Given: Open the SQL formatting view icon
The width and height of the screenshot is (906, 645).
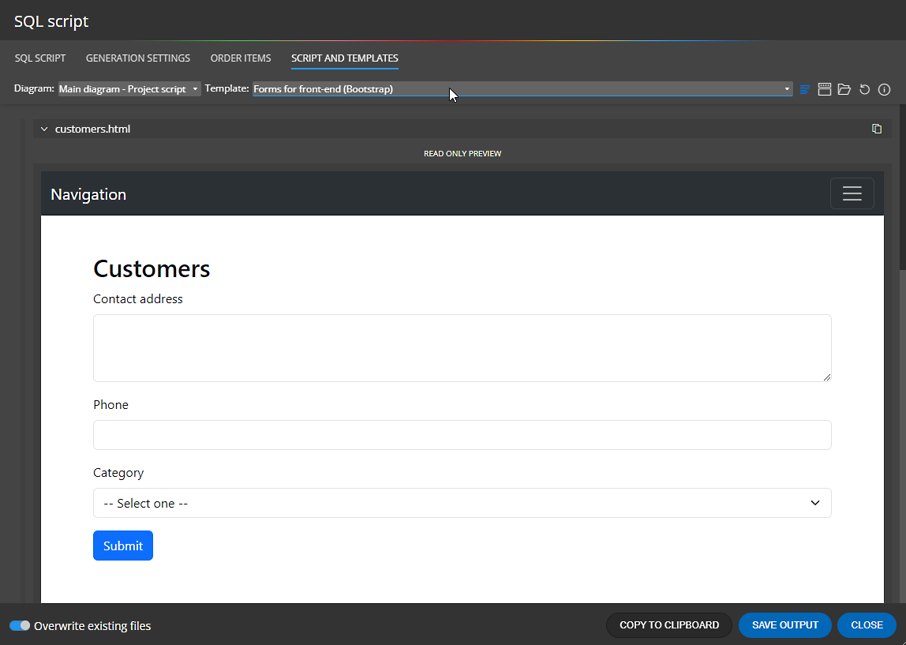Looking at the screenshot, I should (x=804, y=89).
